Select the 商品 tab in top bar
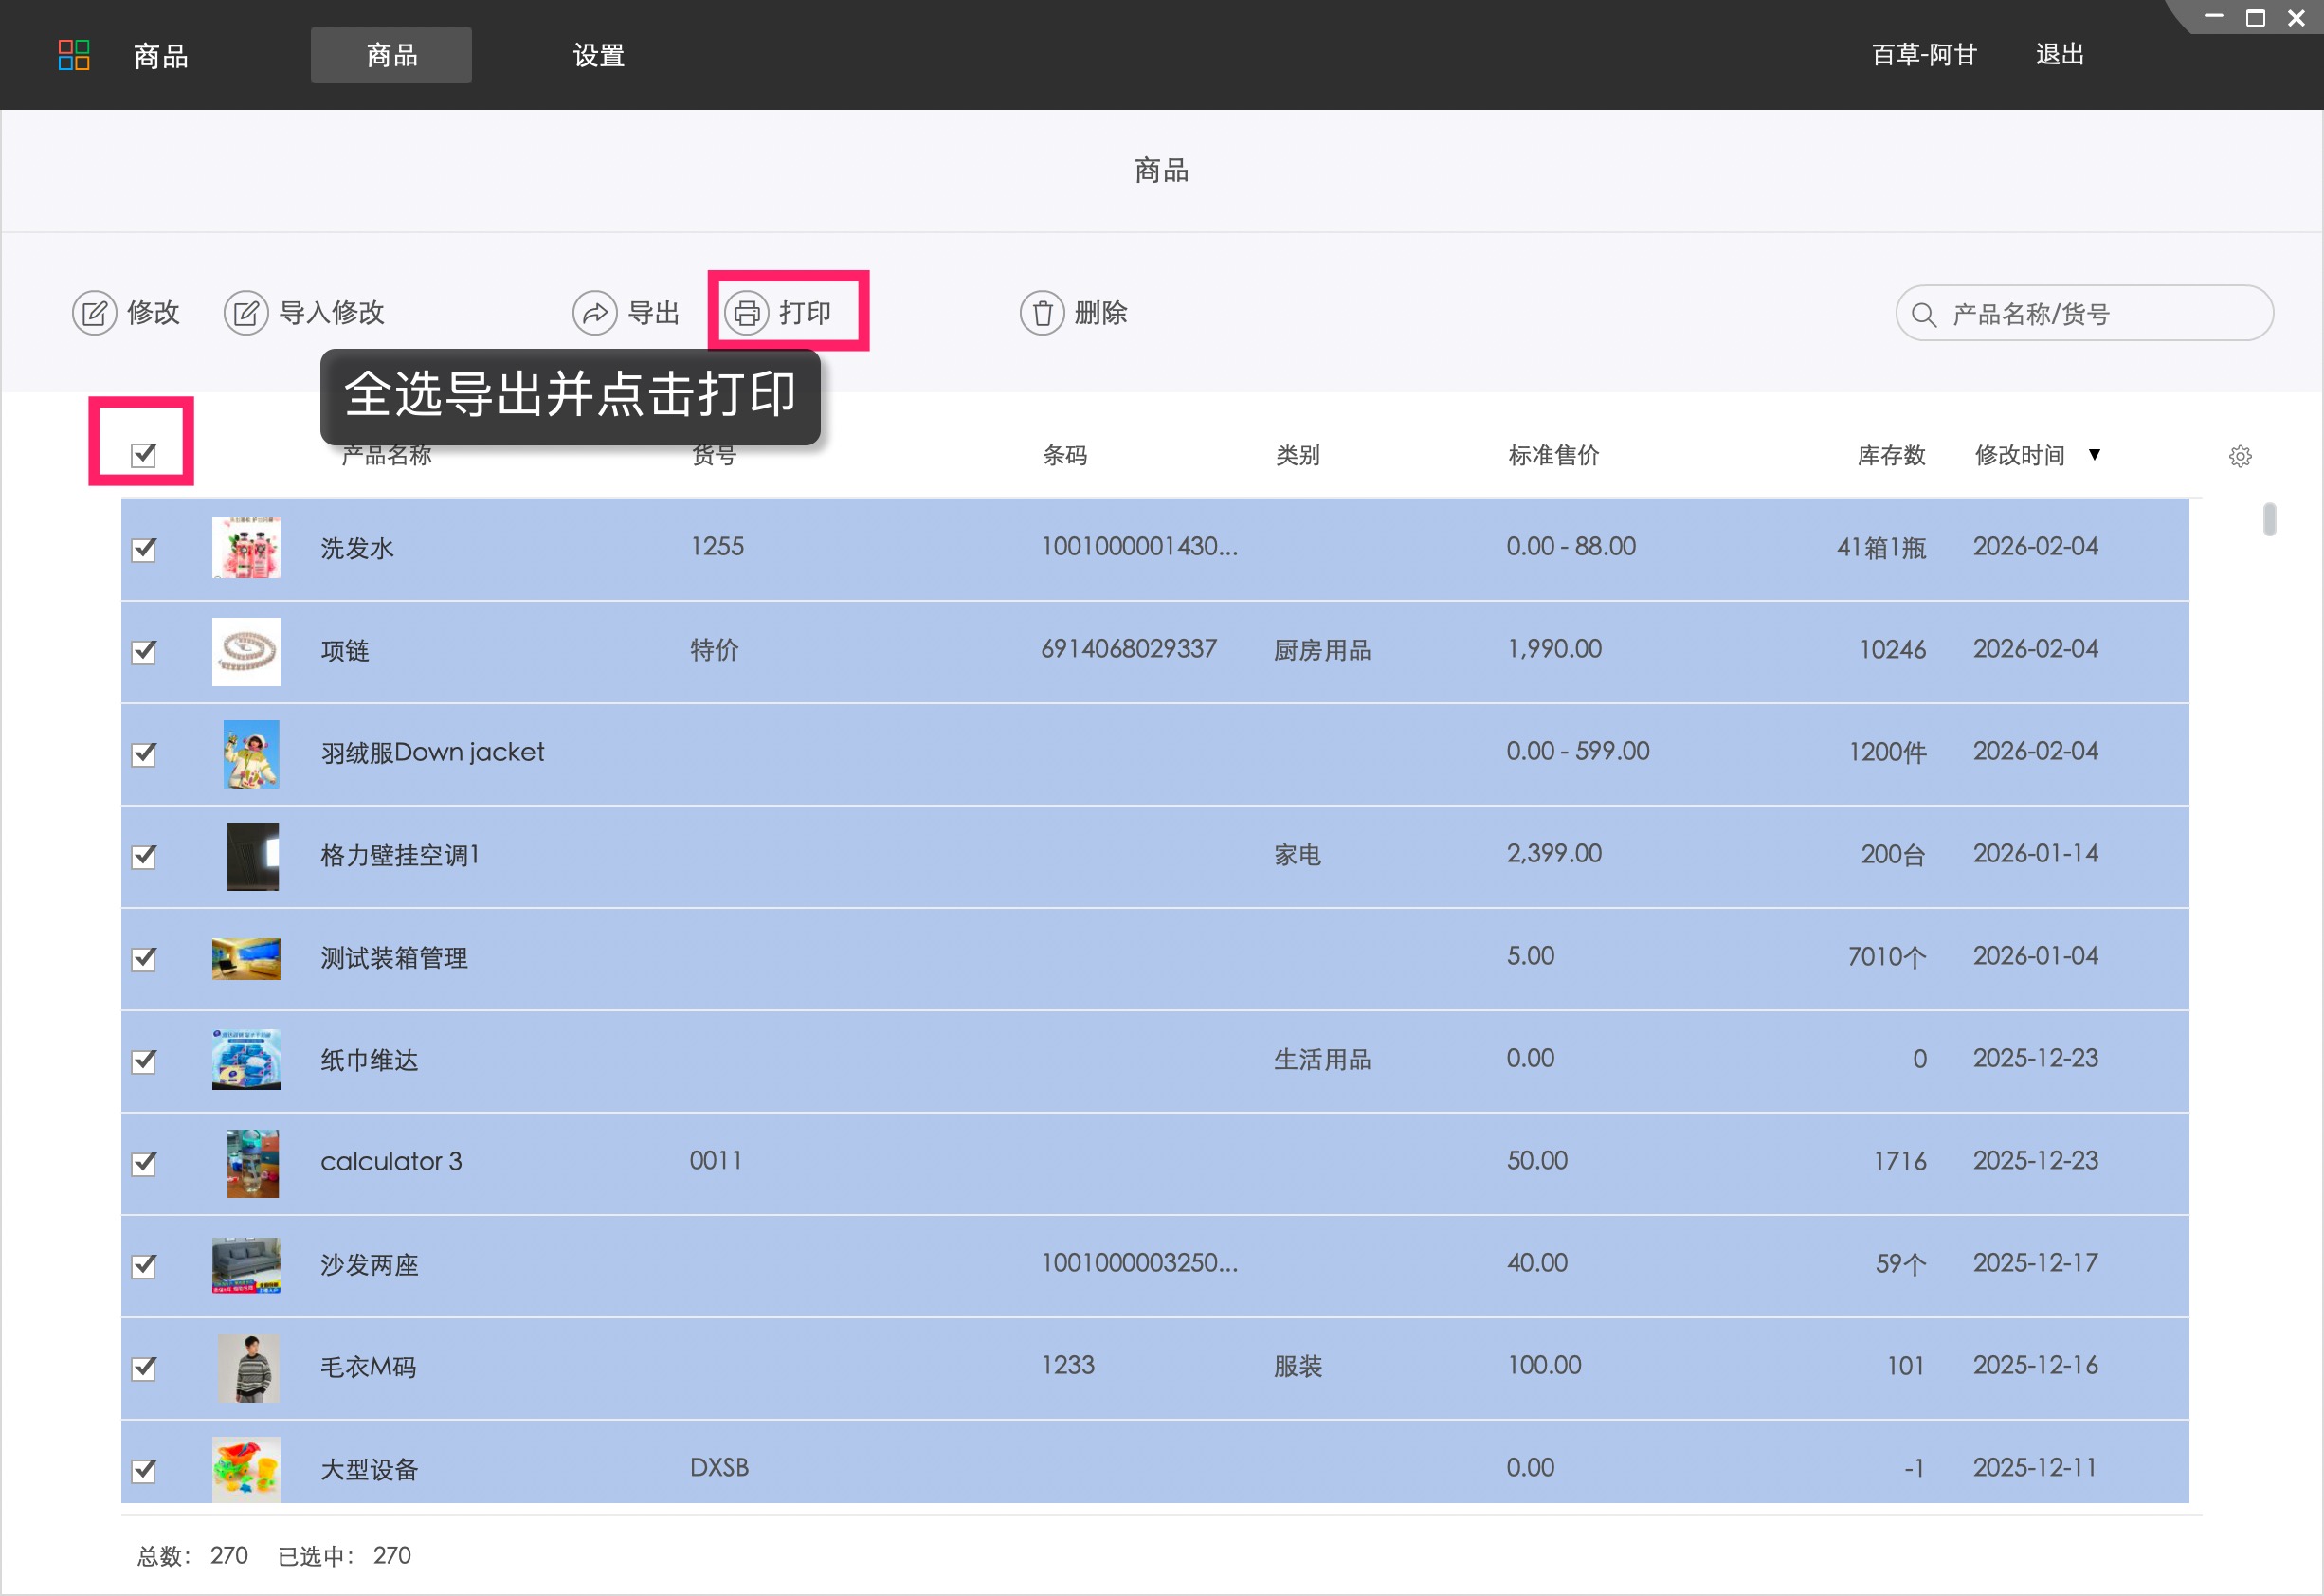 (391, 55)
